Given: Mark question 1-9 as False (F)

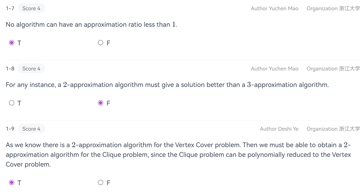Looking at the screenshot, I should click(x=101, y=183).
